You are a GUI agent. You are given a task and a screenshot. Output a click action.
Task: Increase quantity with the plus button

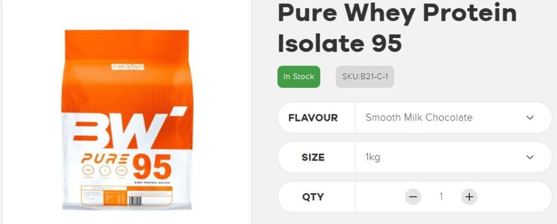469,197
